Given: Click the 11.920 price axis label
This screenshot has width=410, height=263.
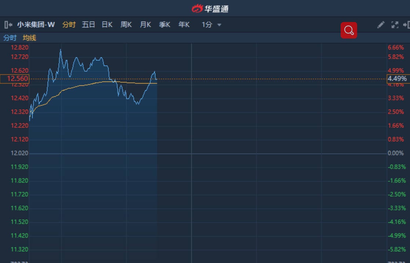Looking at the screenshot, I should tap(19, 167).
